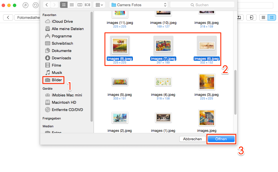The width and height of the screenshot is (278, 172).
Task: Click the Freigegeben section header
Action: click(x=52, y=119)
